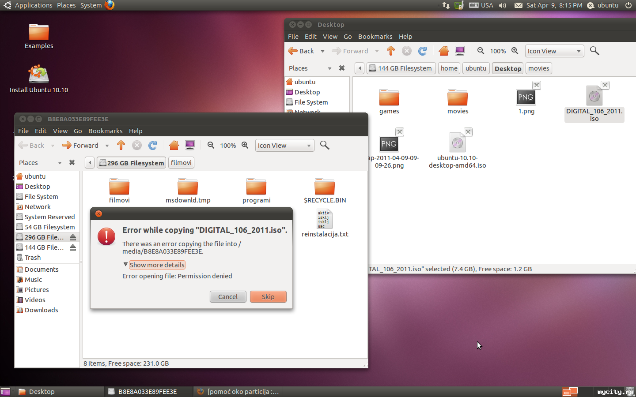Click the 144 GB Filesystem path button

(x=400, y=68)
